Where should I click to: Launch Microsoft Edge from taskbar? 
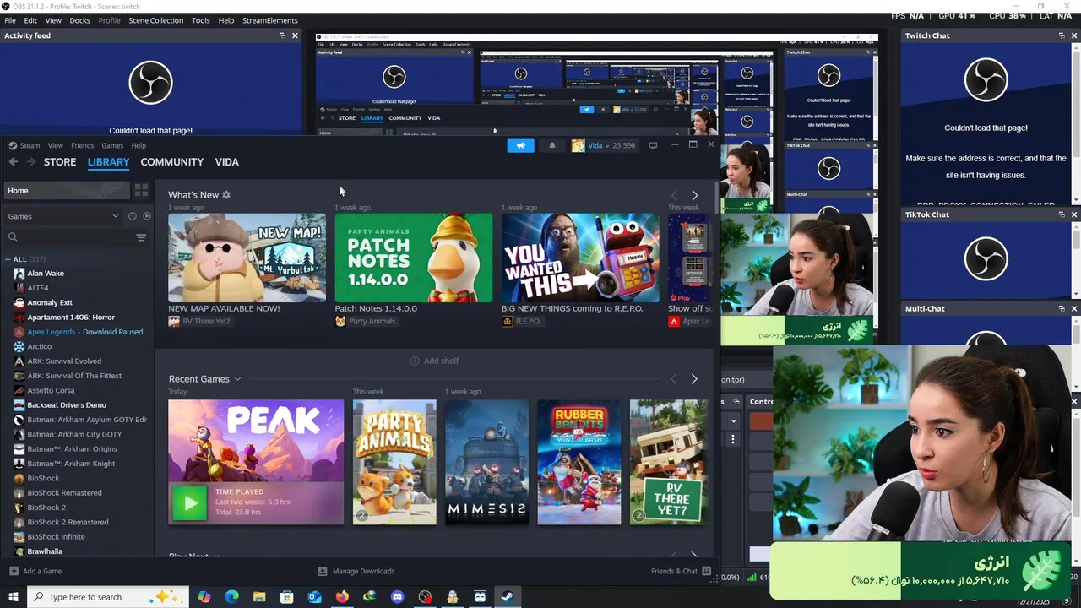coord(232,597)
